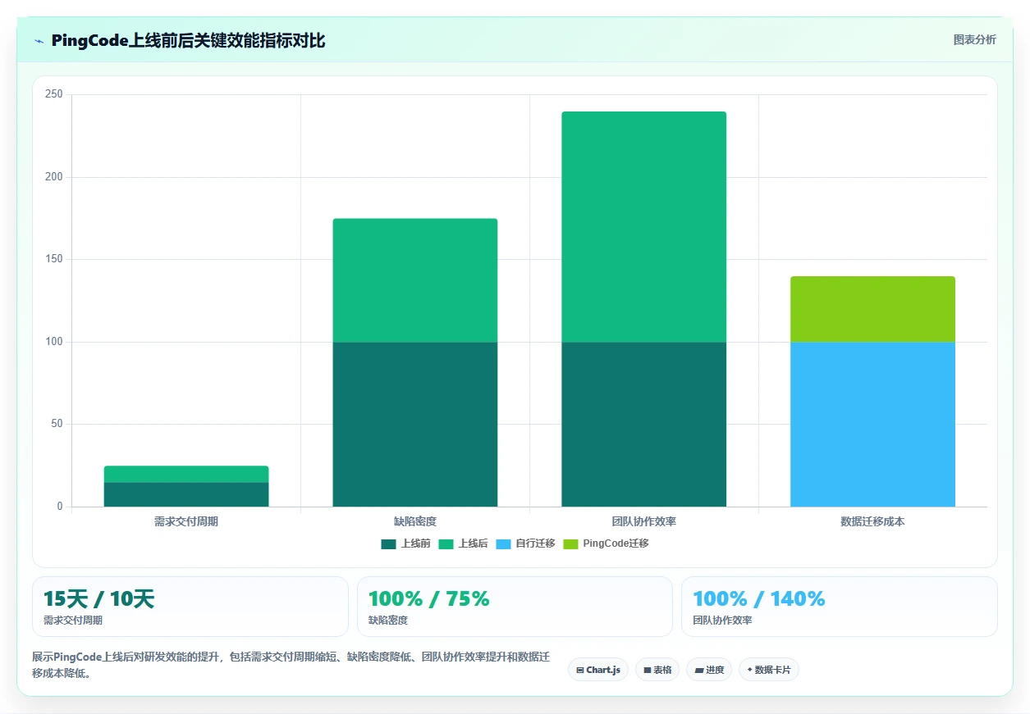
Task: Click the 缺陷密度 caption under 100% / 75%
Action: (x=388, y=621)
